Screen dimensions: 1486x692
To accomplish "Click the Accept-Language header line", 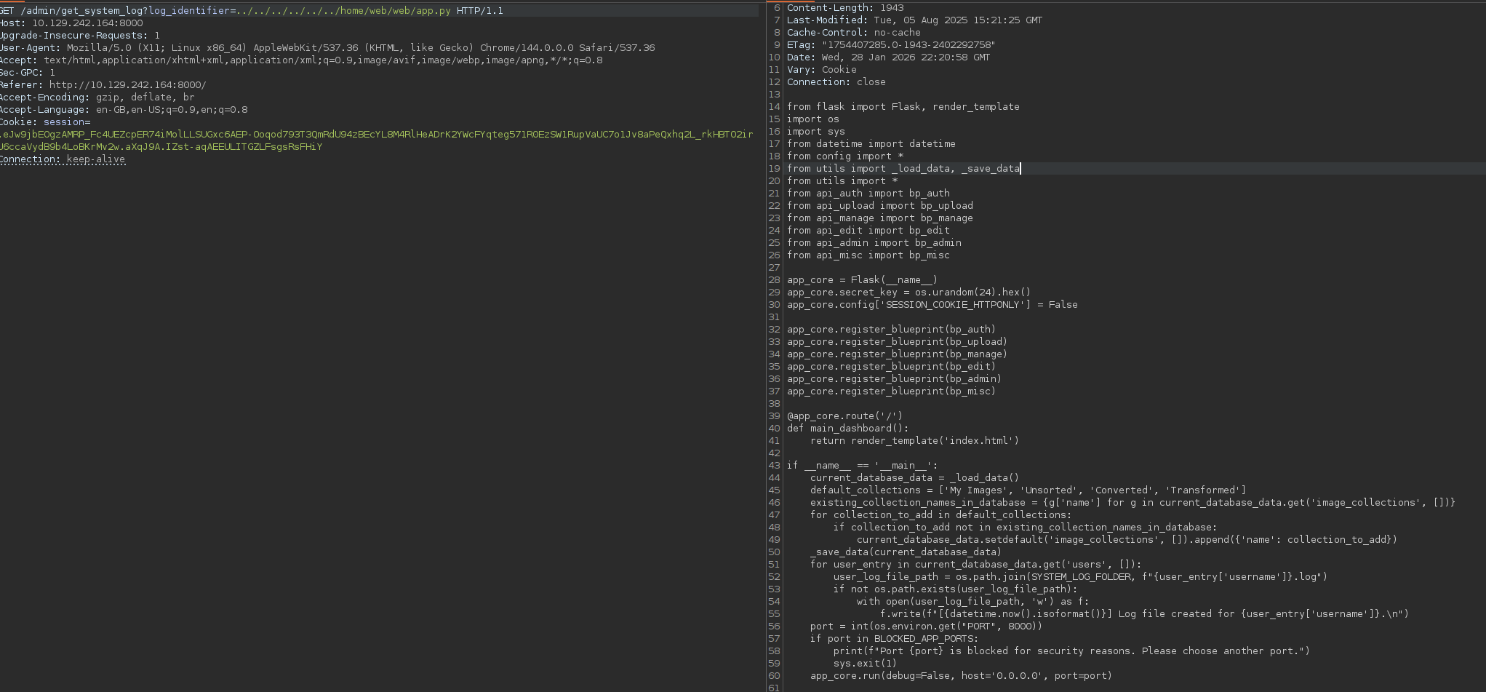I will coord(124,110).
